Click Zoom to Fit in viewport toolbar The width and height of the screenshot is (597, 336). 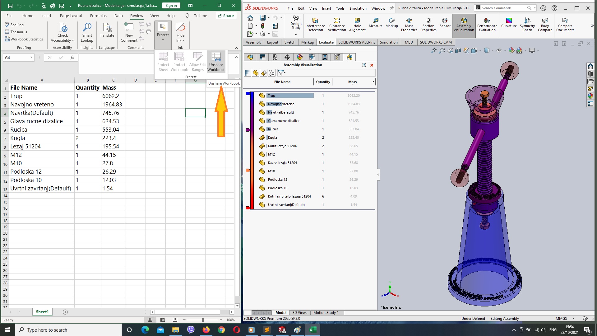(x=433, y=50)
